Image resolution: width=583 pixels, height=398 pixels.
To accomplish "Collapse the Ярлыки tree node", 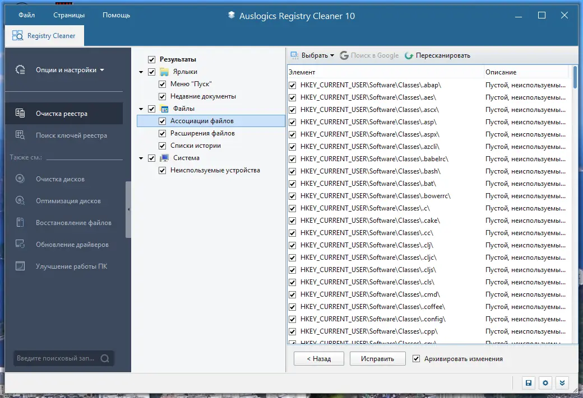I will [141, 72].
